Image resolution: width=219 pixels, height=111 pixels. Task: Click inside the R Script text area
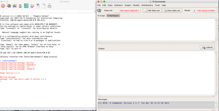[x=156, y=30]
